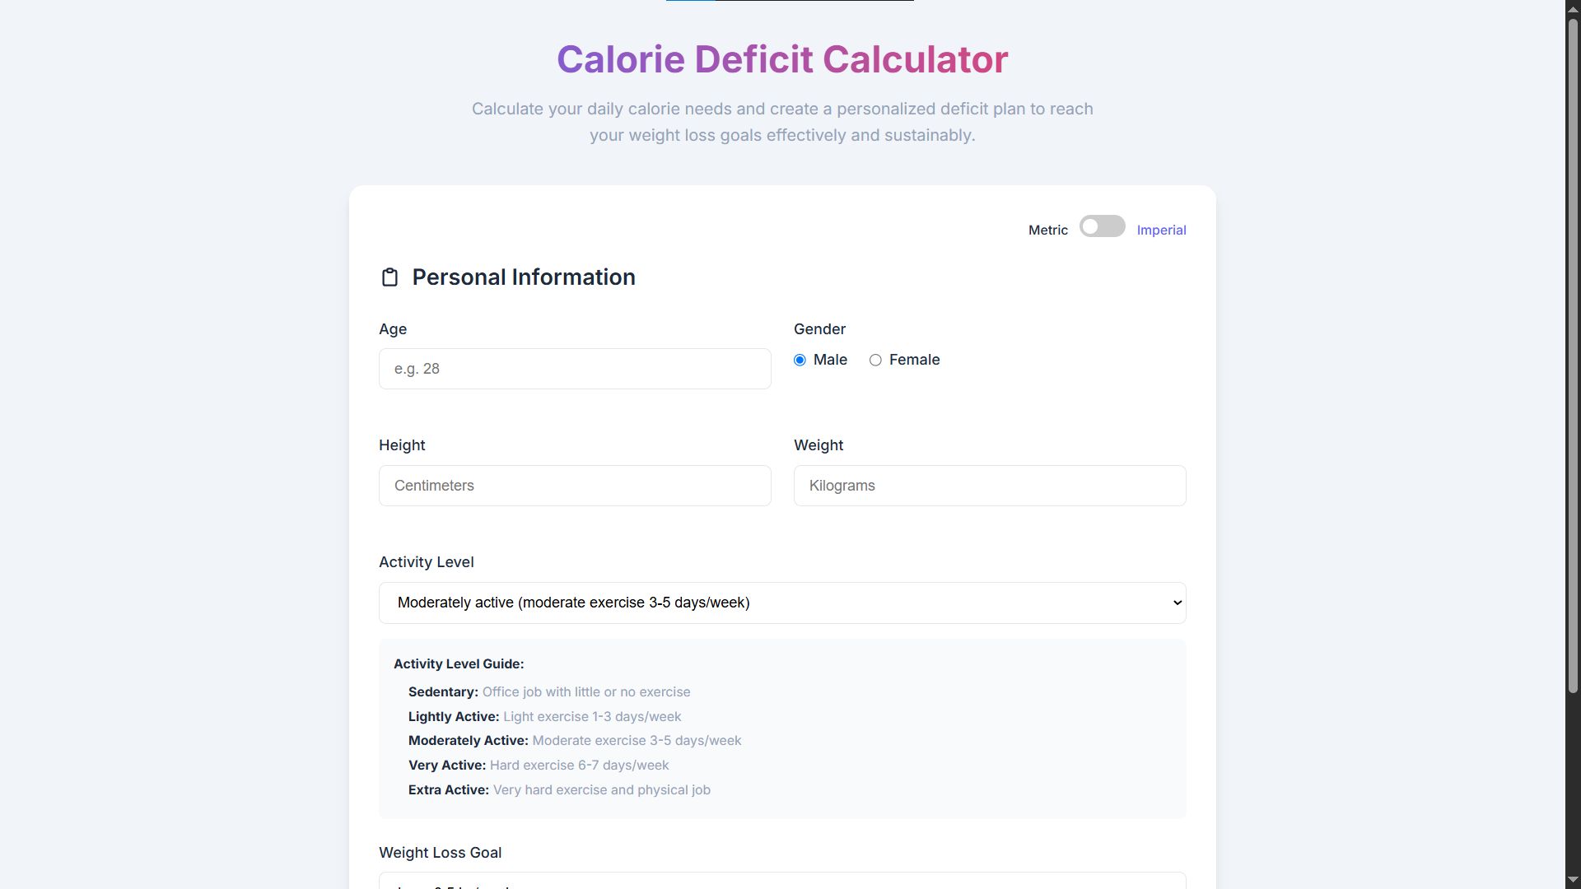Toggle the Metric/Imperial unit switch
This screenshot has height=889, width=1581.
pyautogui.click(x=1102, y=226)
